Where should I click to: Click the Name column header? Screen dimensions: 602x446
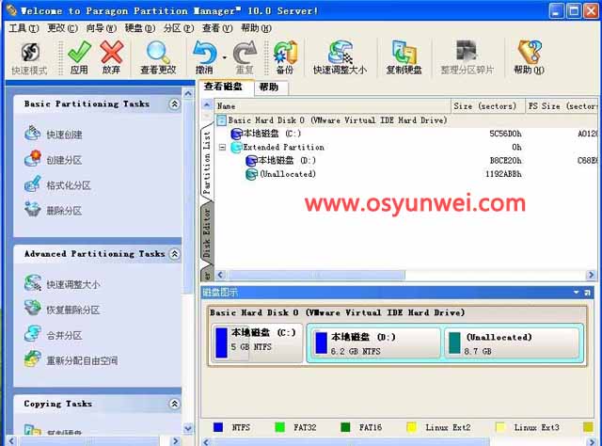click(x=332, y=106)
